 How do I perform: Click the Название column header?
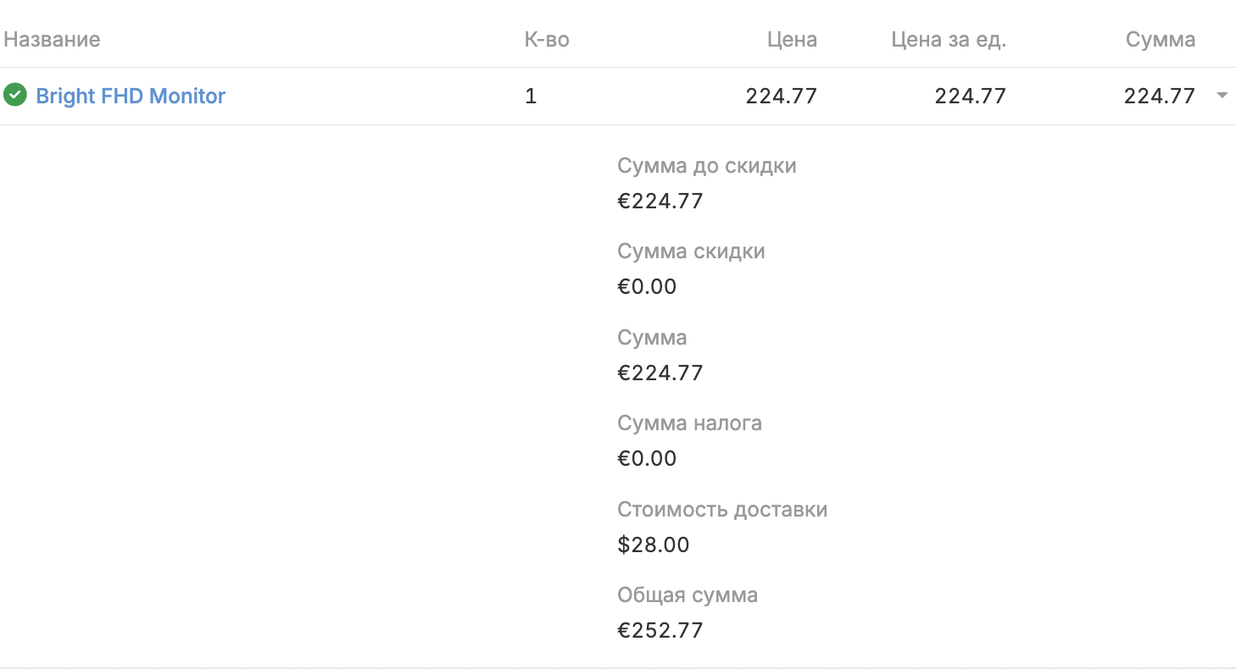point(52,39)
